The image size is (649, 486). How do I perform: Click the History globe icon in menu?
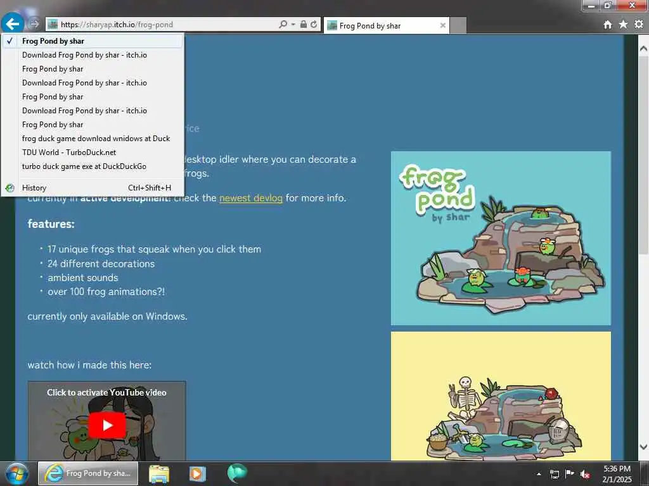click(10, 188)
